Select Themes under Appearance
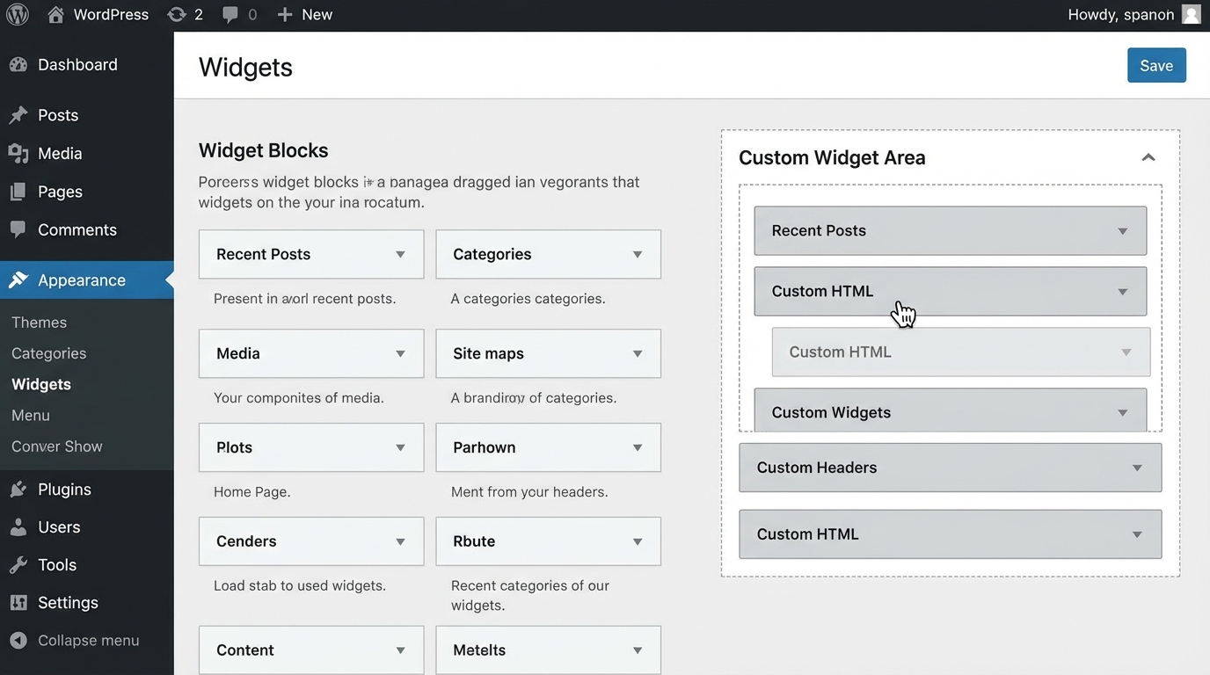 pos(39,322)
